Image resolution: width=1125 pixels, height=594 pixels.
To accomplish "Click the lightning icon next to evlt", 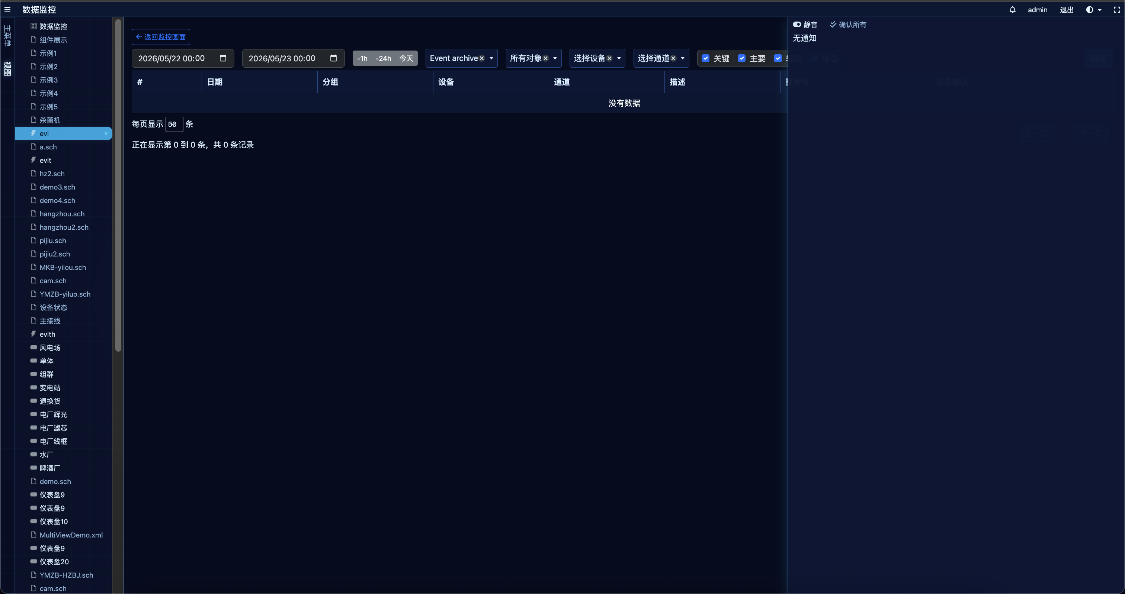I will [x=33, y=160].
